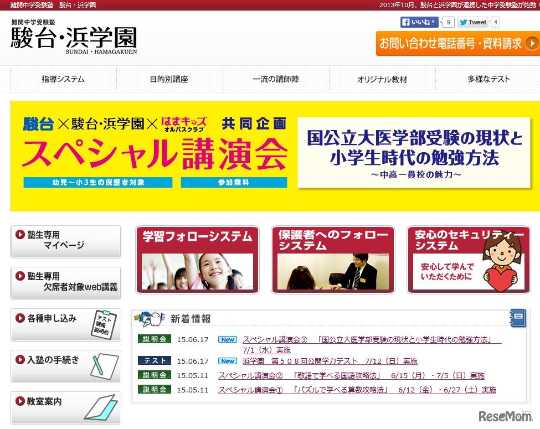The height and width of the screenshot is (429, 540).
Task: Click the navy テスト badge in the news list
Action: [154, 361]
